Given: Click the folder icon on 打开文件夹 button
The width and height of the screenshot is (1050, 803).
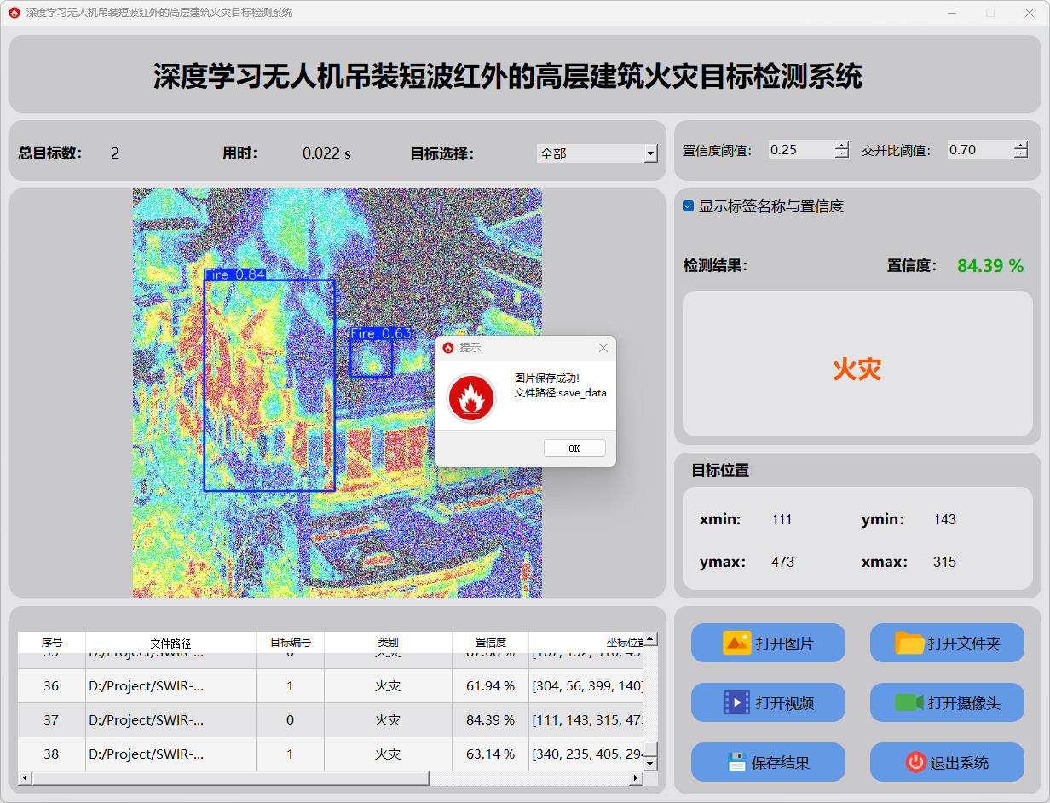Looking at the screenshot, I should [909, 643].
